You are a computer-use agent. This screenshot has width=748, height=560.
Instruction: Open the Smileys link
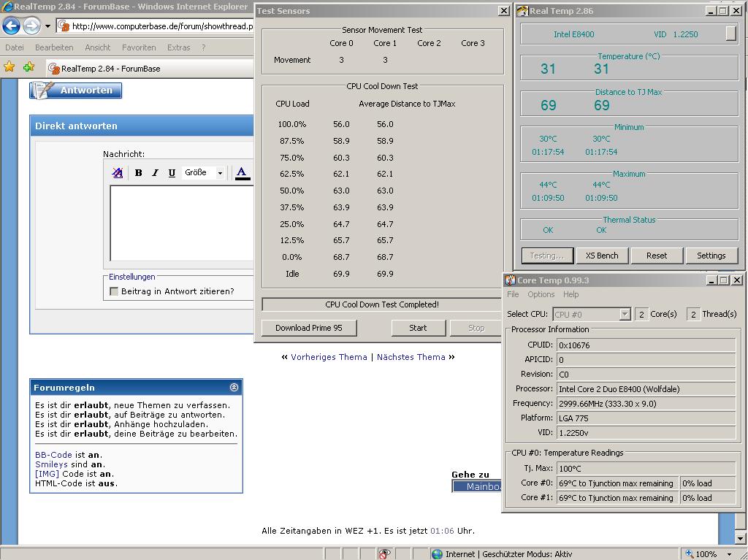51,464
